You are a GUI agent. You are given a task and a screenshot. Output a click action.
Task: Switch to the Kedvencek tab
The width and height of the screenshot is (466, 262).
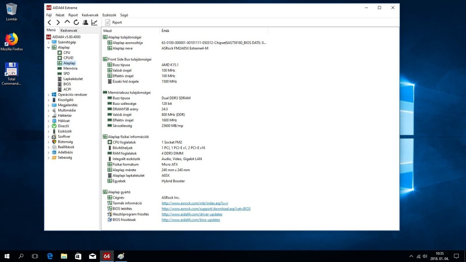[x=69, y=31]
